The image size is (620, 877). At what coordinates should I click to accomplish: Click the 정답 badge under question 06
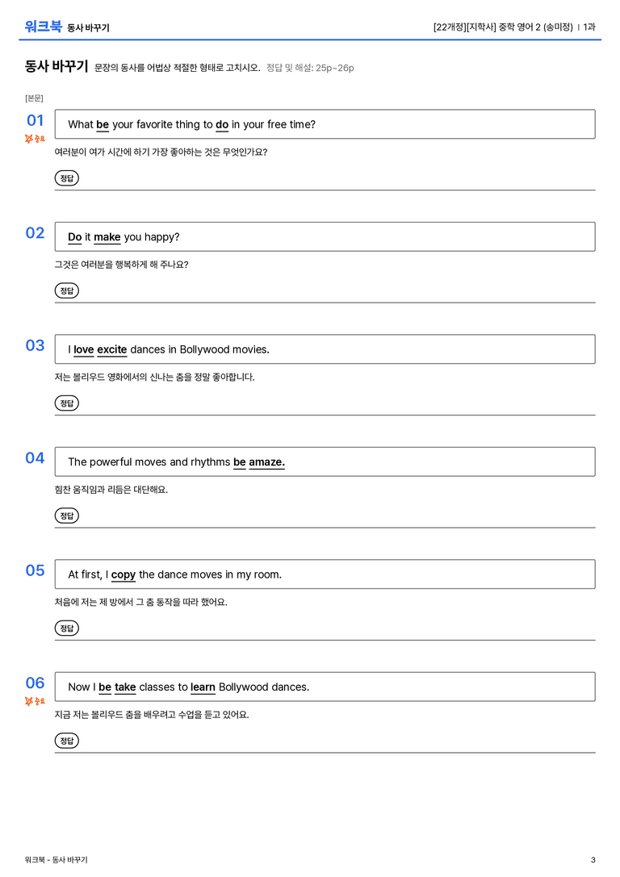tap(66, 741)
